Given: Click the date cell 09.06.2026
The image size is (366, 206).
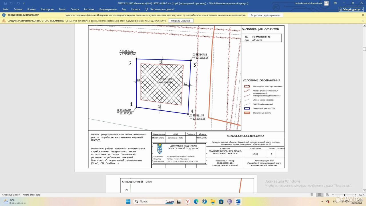Looking at the screenshot, I should pyautogui.click(x=201, y=138).
